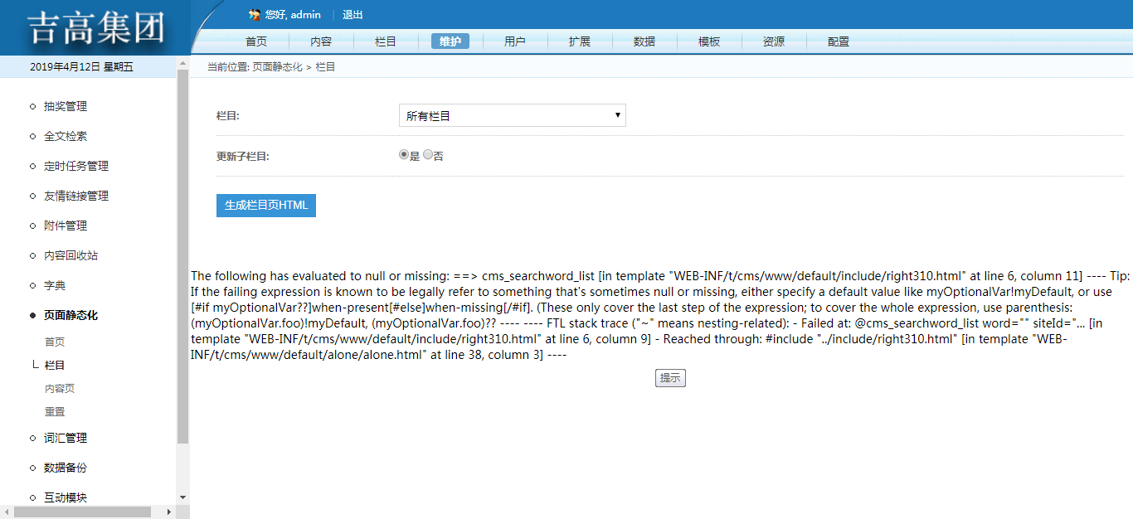Screen dimensions: 1133x519
Task: Click sidebar scrollbar down arrow
Action: 183,497
